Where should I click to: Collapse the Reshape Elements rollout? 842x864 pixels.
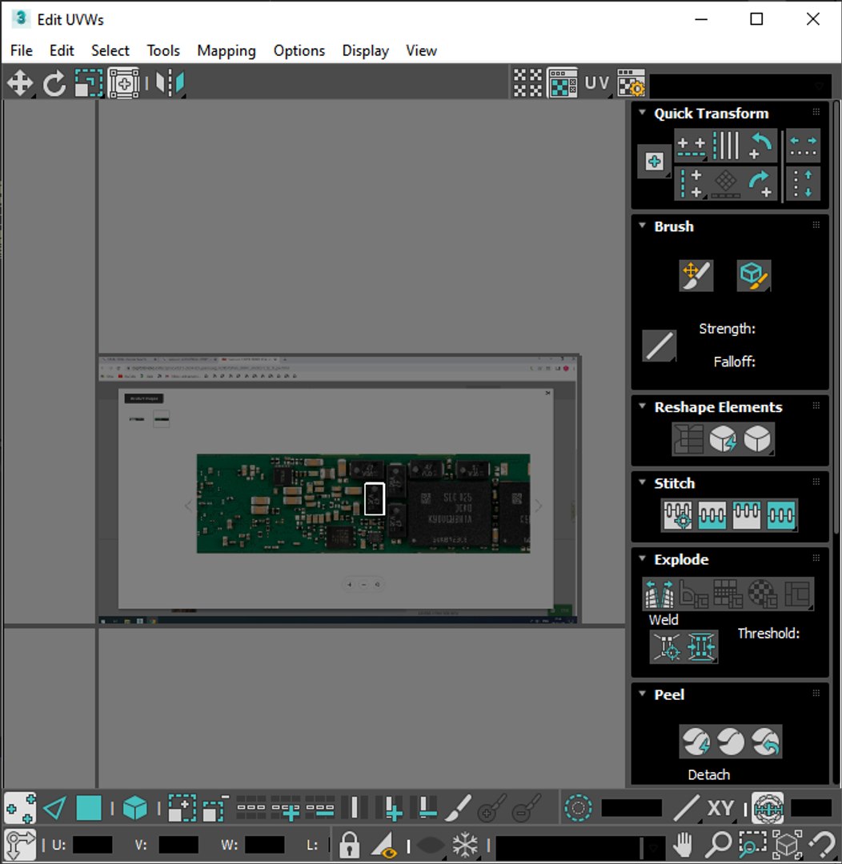[x=642, y=406]
